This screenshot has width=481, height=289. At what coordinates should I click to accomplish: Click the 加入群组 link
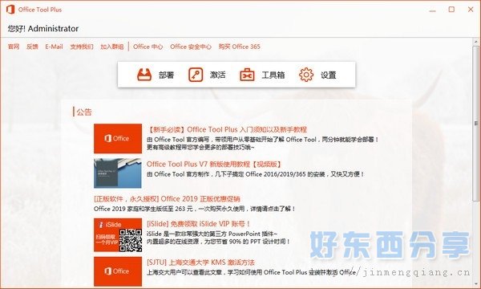tap(112, 47)
